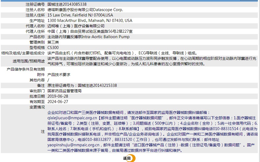Select model specification CS300
The height and width of the screenshot is (162, 260).
coord(53,48)
